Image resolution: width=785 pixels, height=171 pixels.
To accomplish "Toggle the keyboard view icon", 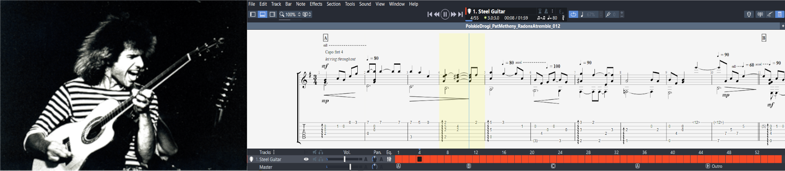I will point(780,14).
